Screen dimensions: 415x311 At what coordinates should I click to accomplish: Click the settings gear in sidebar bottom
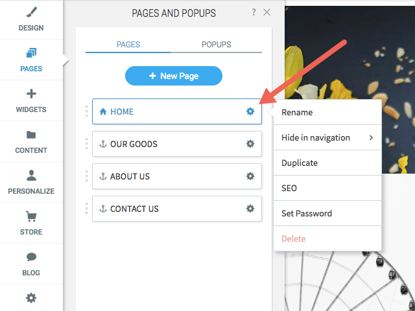click(31, 298)
